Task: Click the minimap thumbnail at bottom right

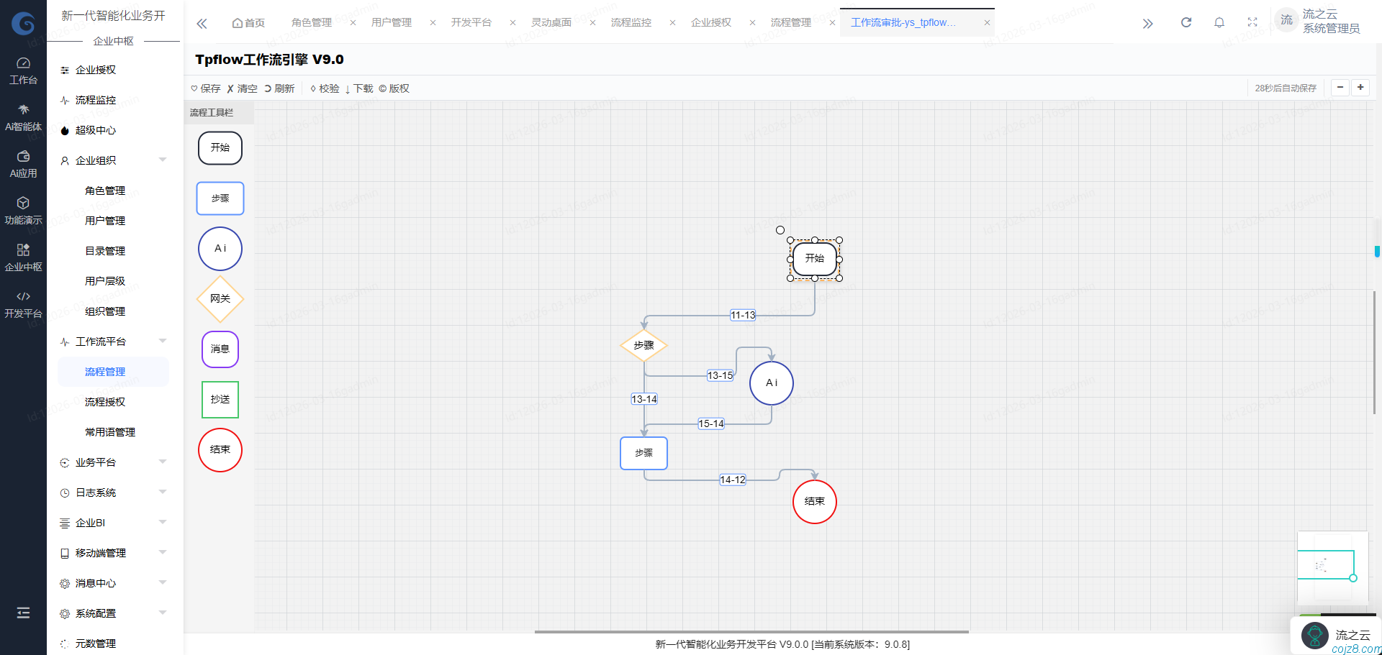Action: 1332,567
